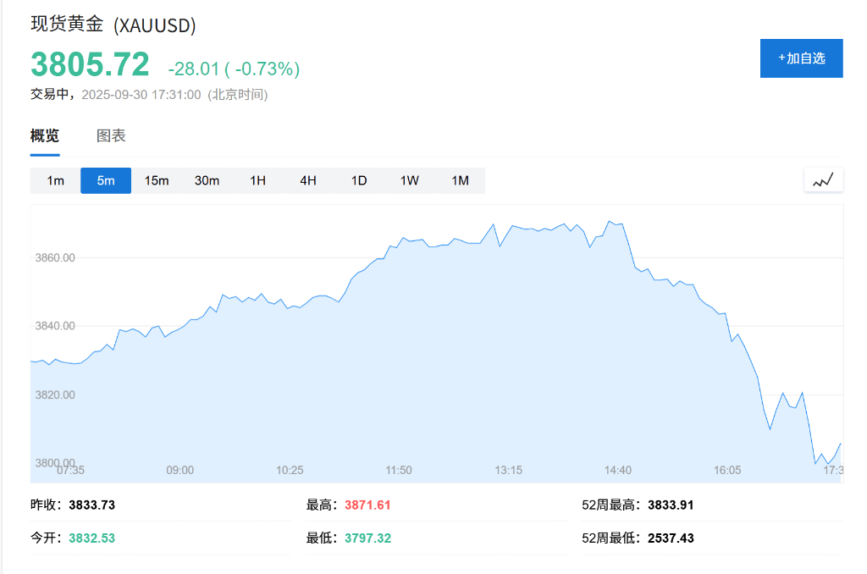Add XAUUSD to watchlist with 加自选
This screenshot has height=574, width=867.
click(x=801, y=58)
